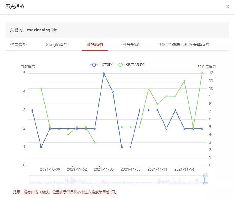Click the right axis value 12
The height and width of the screenshot is (198, 235).
pos(211,73)
